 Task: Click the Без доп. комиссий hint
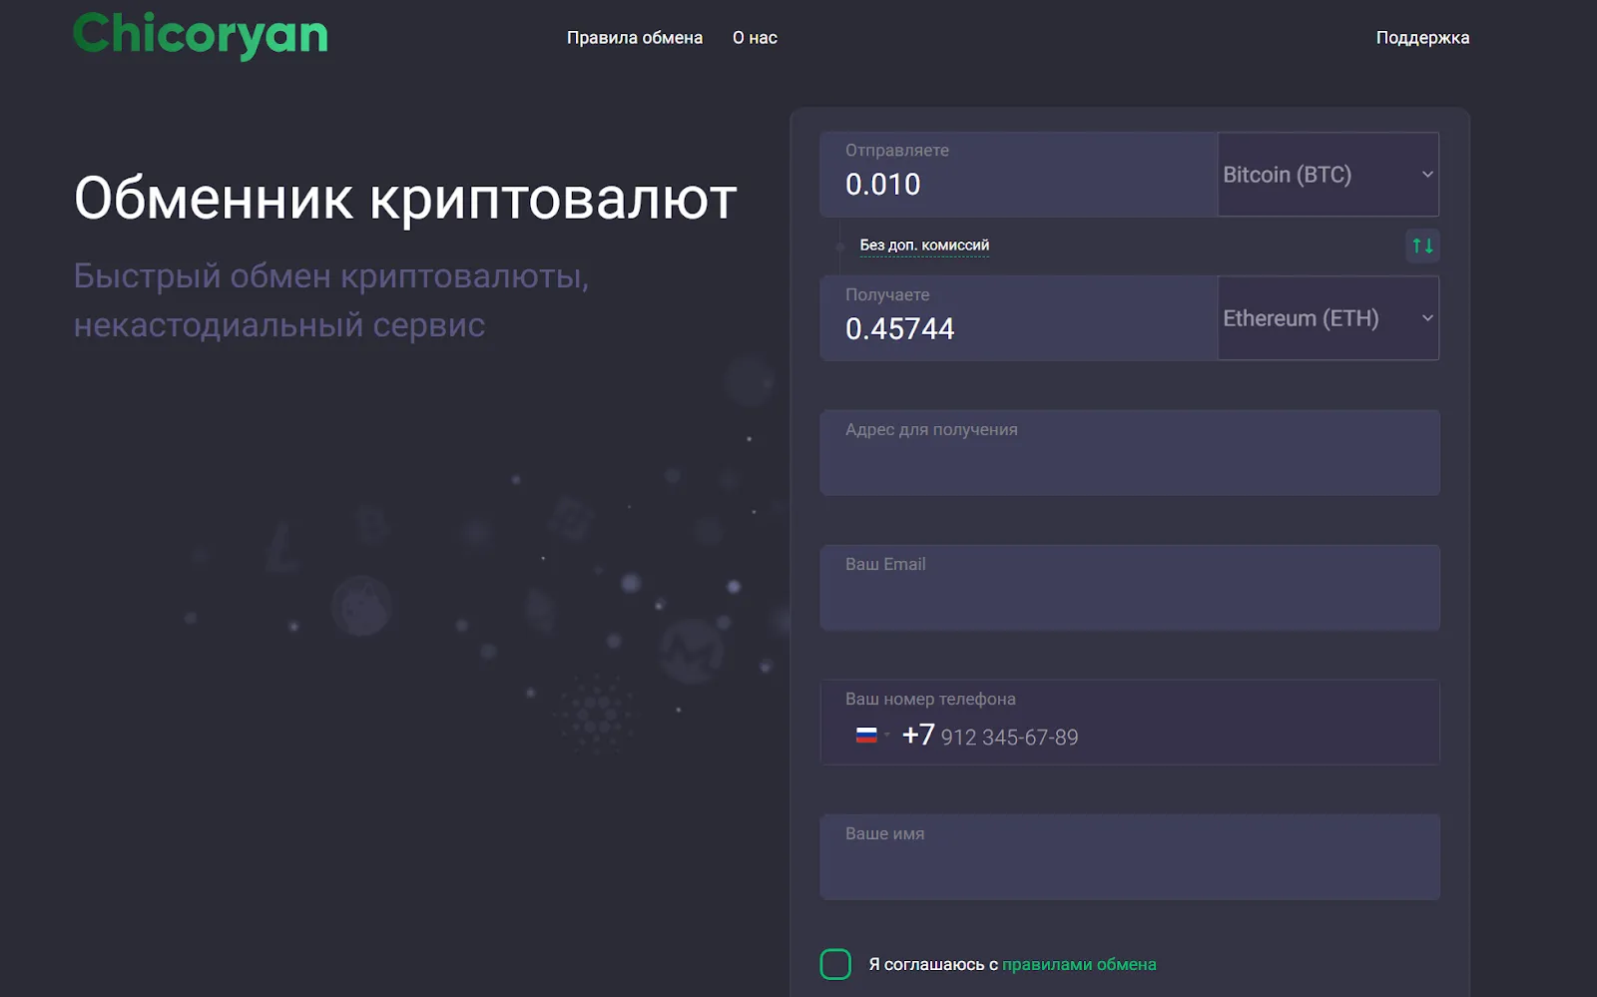click(x=924, y=246)
